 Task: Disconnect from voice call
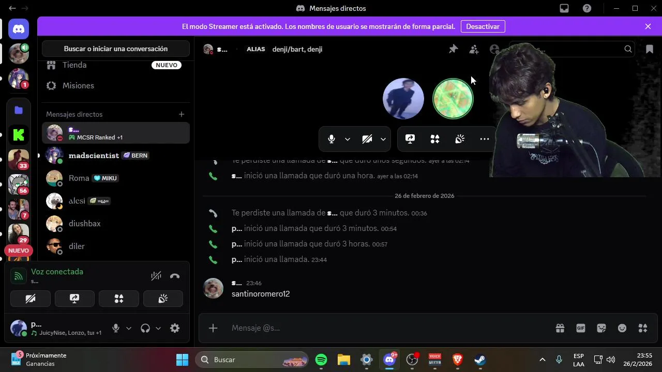(x=175, y=276)
